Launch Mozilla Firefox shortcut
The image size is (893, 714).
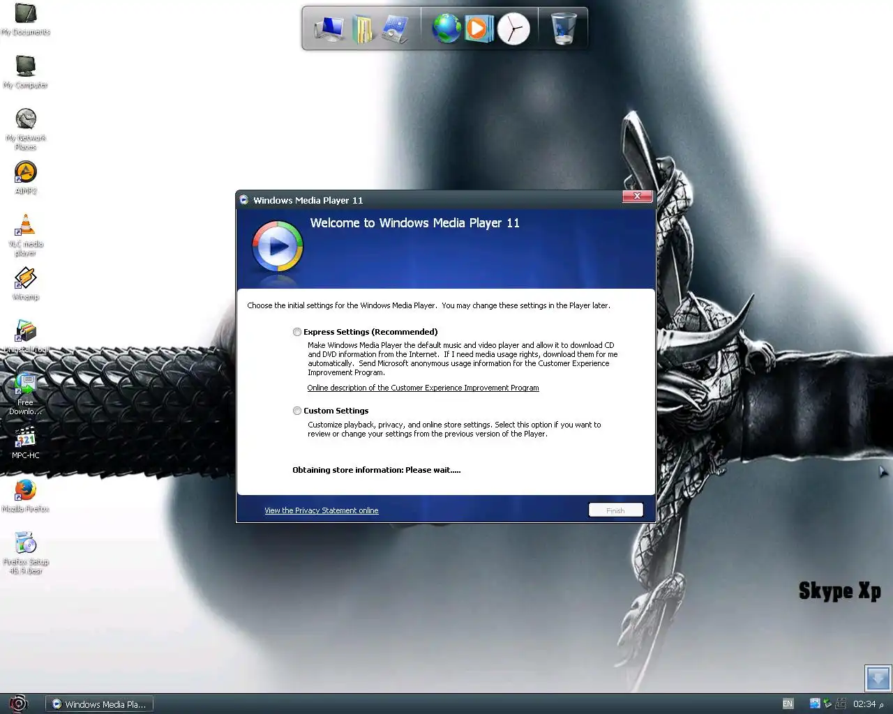tap(26, 496)
